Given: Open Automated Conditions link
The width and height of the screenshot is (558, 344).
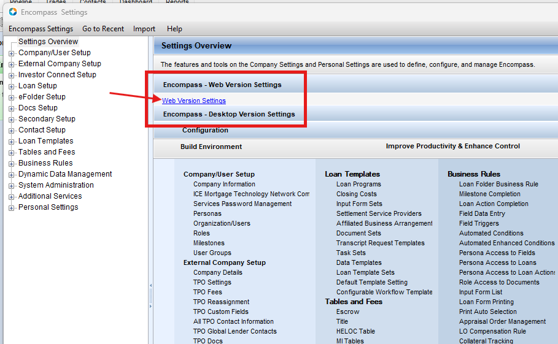Looking at the screenshot, I should coord(491,233).
